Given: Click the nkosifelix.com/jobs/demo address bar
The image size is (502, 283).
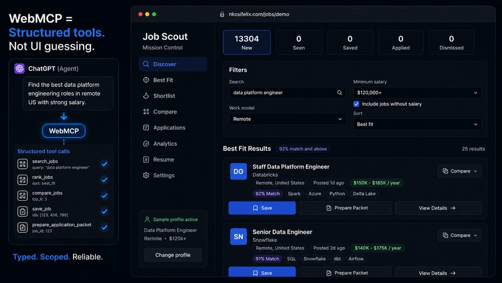Looking at the screenshot, I should pos(258,14).
